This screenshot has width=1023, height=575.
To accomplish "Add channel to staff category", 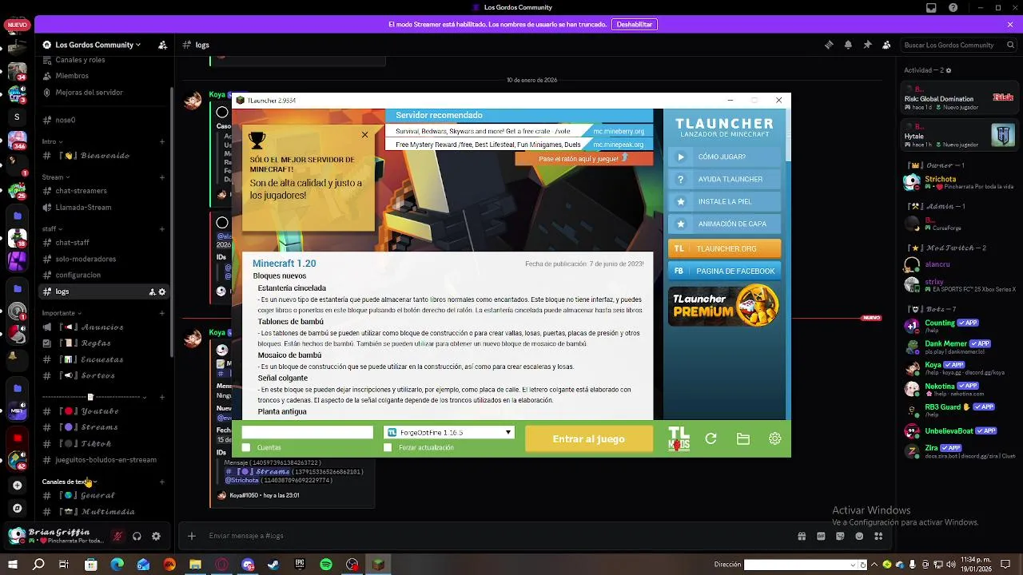I will pos(162,229).
